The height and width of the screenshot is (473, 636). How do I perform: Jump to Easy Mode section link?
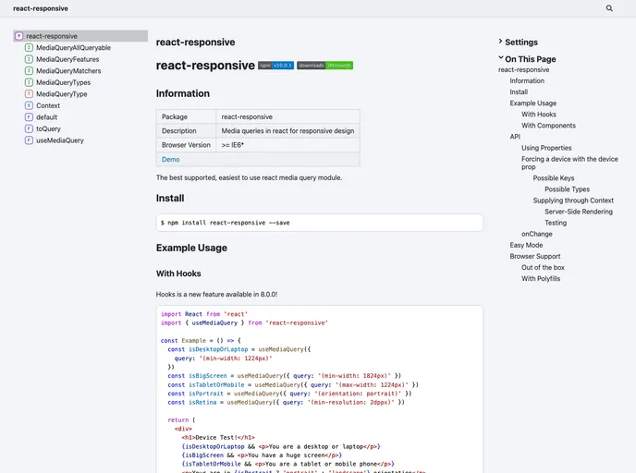526,245
